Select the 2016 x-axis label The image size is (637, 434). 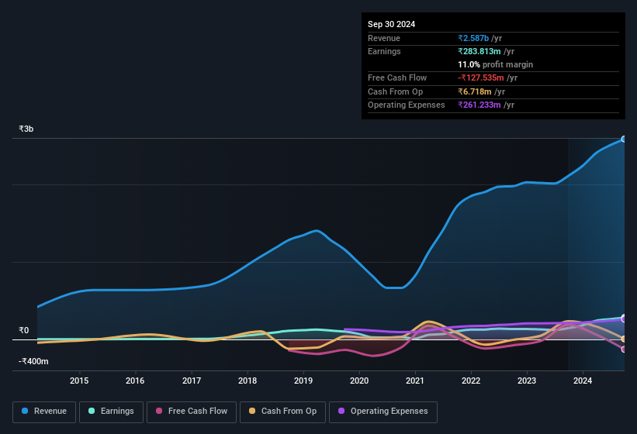135,381
